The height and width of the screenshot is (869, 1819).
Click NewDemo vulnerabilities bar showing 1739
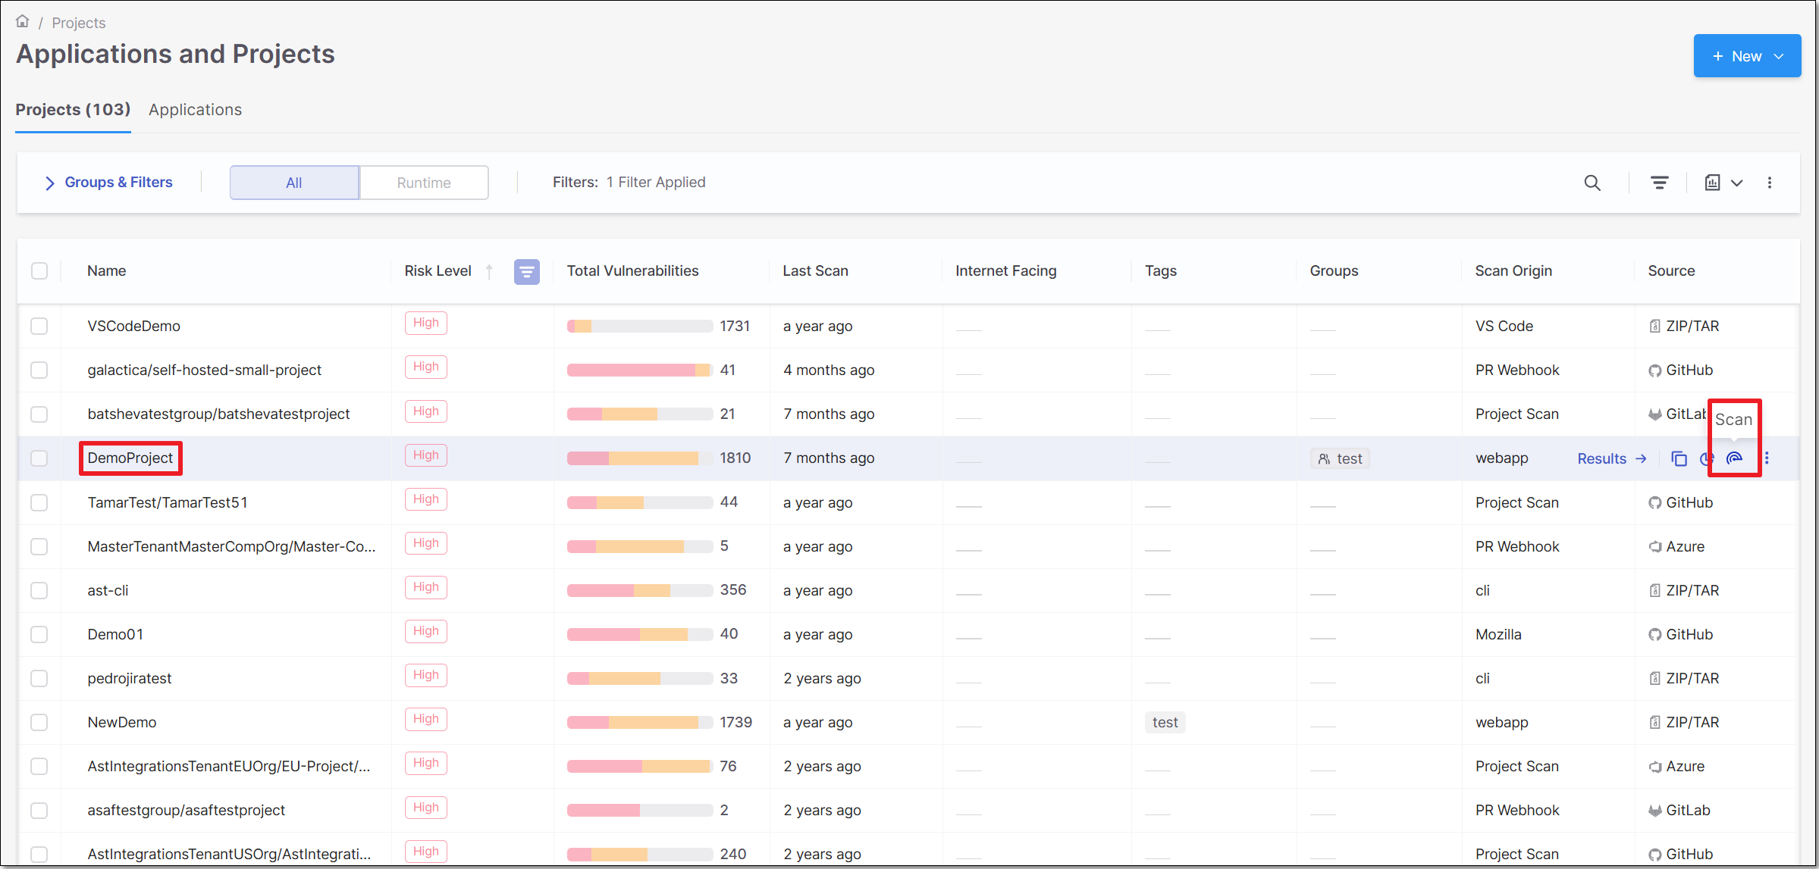point(640,723)
